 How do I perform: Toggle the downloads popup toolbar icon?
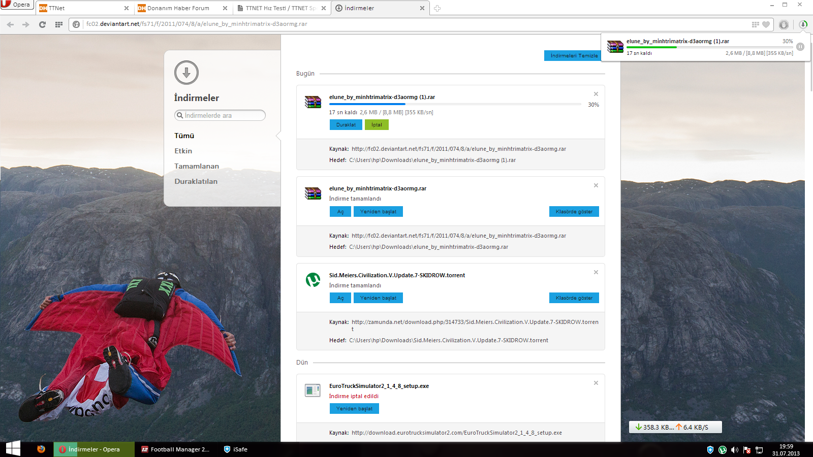pyautogui.click(x=803, y=24)
